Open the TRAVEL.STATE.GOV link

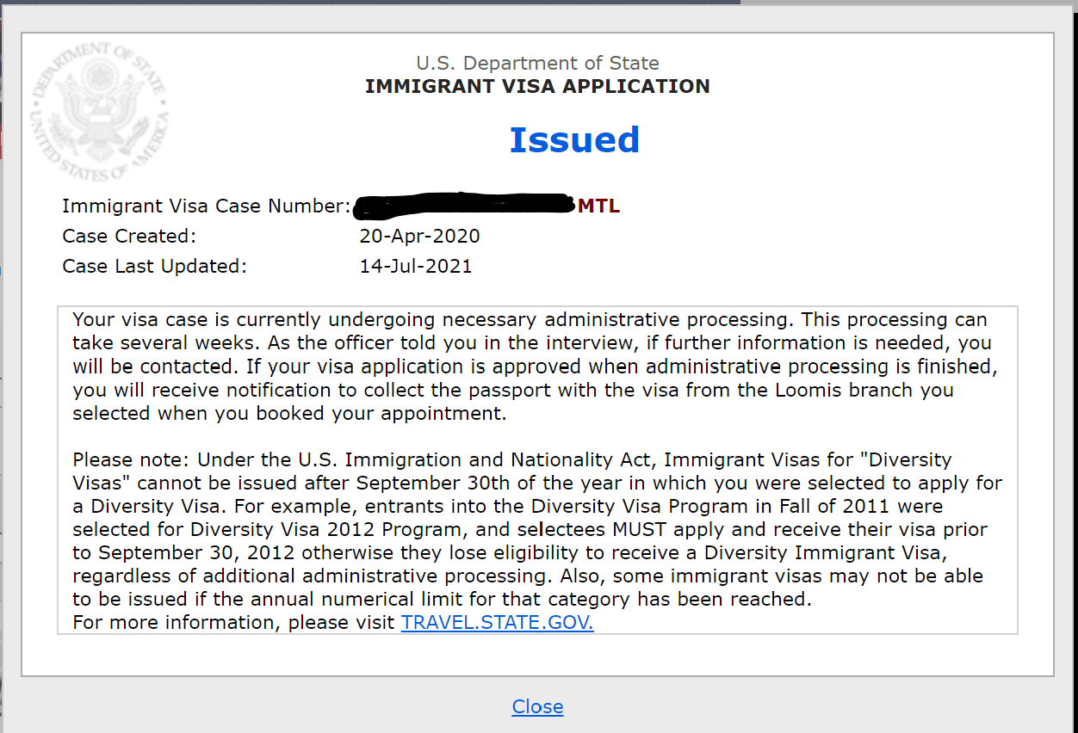(x=497, y=622)
